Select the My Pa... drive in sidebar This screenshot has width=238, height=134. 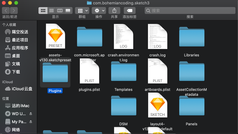tap(15, 122)
